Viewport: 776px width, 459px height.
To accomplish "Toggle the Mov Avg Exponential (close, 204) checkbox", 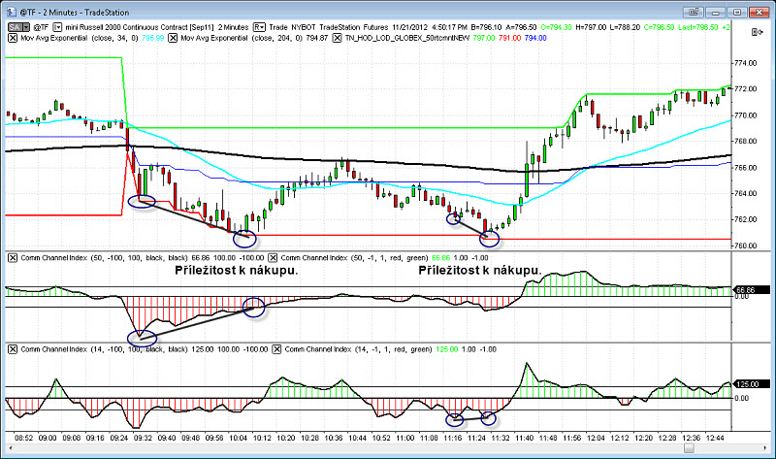I will coord(173,38).
